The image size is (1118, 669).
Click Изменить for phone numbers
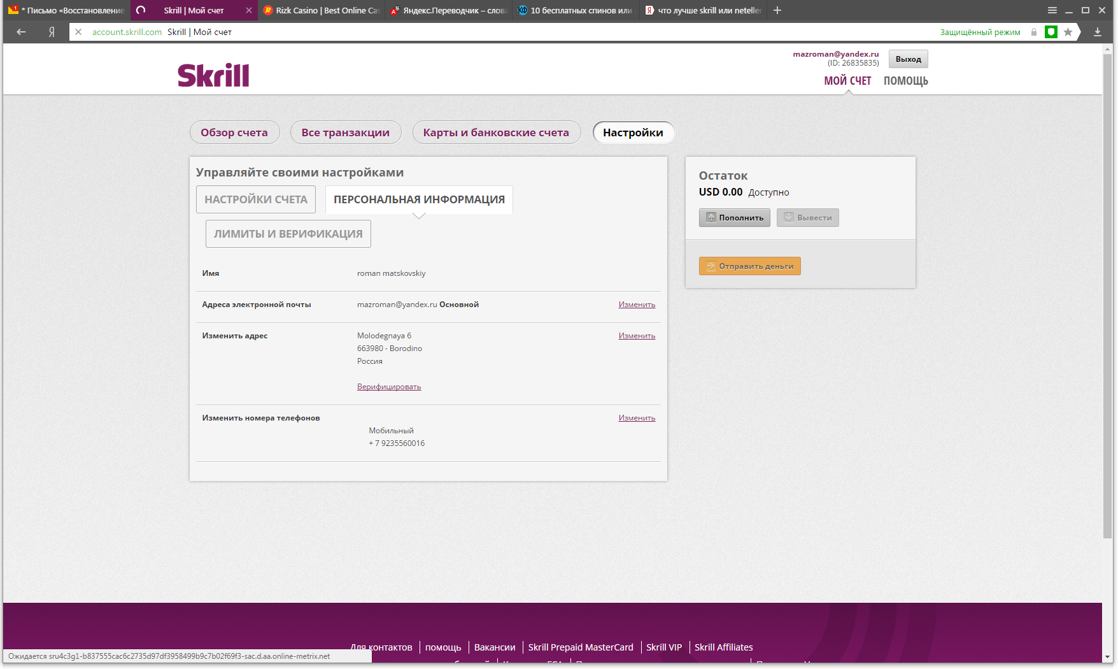tap(637, 418)
